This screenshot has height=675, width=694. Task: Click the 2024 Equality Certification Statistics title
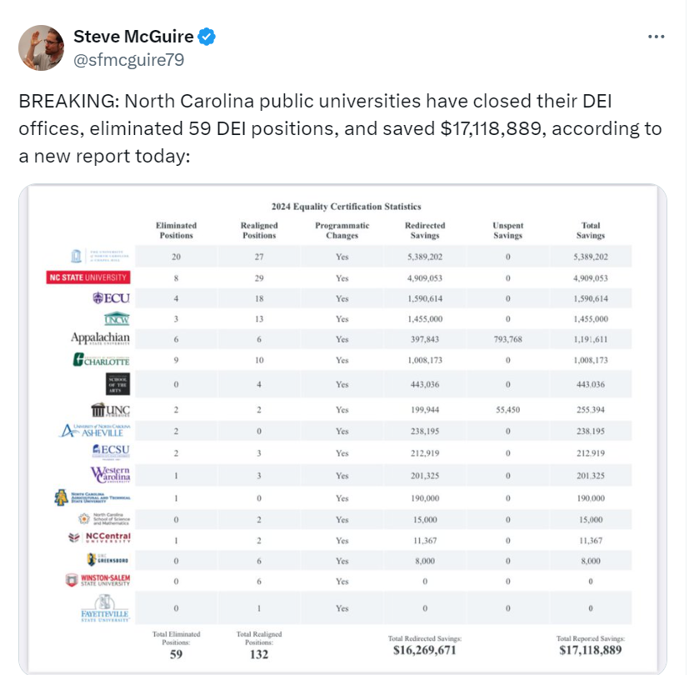click(x=346, y=207)
